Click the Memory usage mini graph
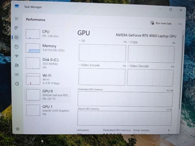The width and height of the screenshot is (195, 146). tap(33, 48)
